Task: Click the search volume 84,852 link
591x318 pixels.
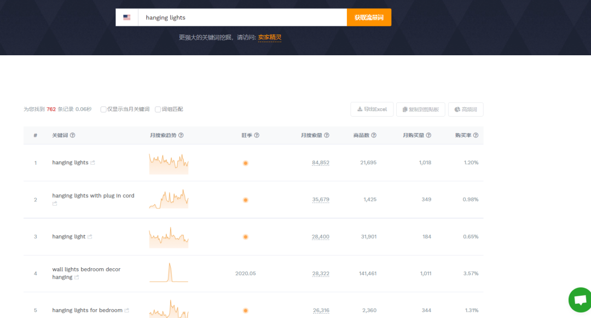Action: 321,163
